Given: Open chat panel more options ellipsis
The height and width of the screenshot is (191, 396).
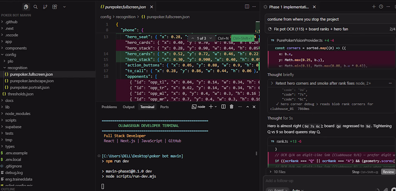Looking at the screenshot, I should [388, 6].
